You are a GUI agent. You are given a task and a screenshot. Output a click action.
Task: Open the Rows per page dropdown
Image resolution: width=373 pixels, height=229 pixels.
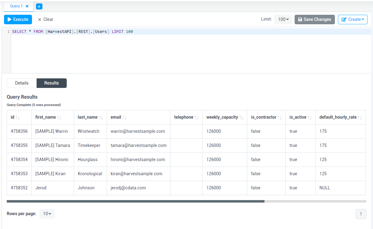(x=47, y=214)
